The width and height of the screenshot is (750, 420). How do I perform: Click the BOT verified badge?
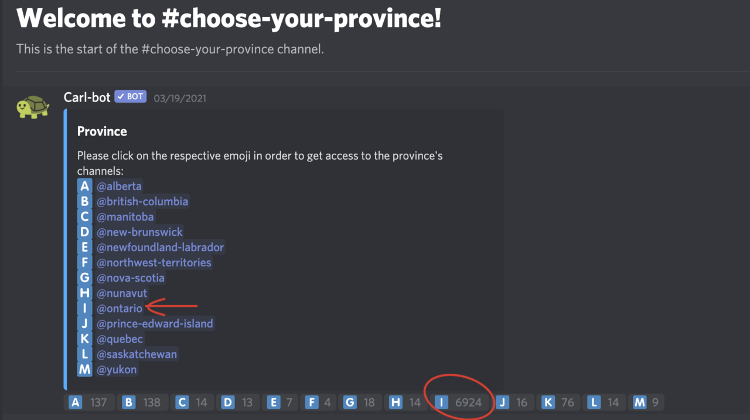click(130, 97)
